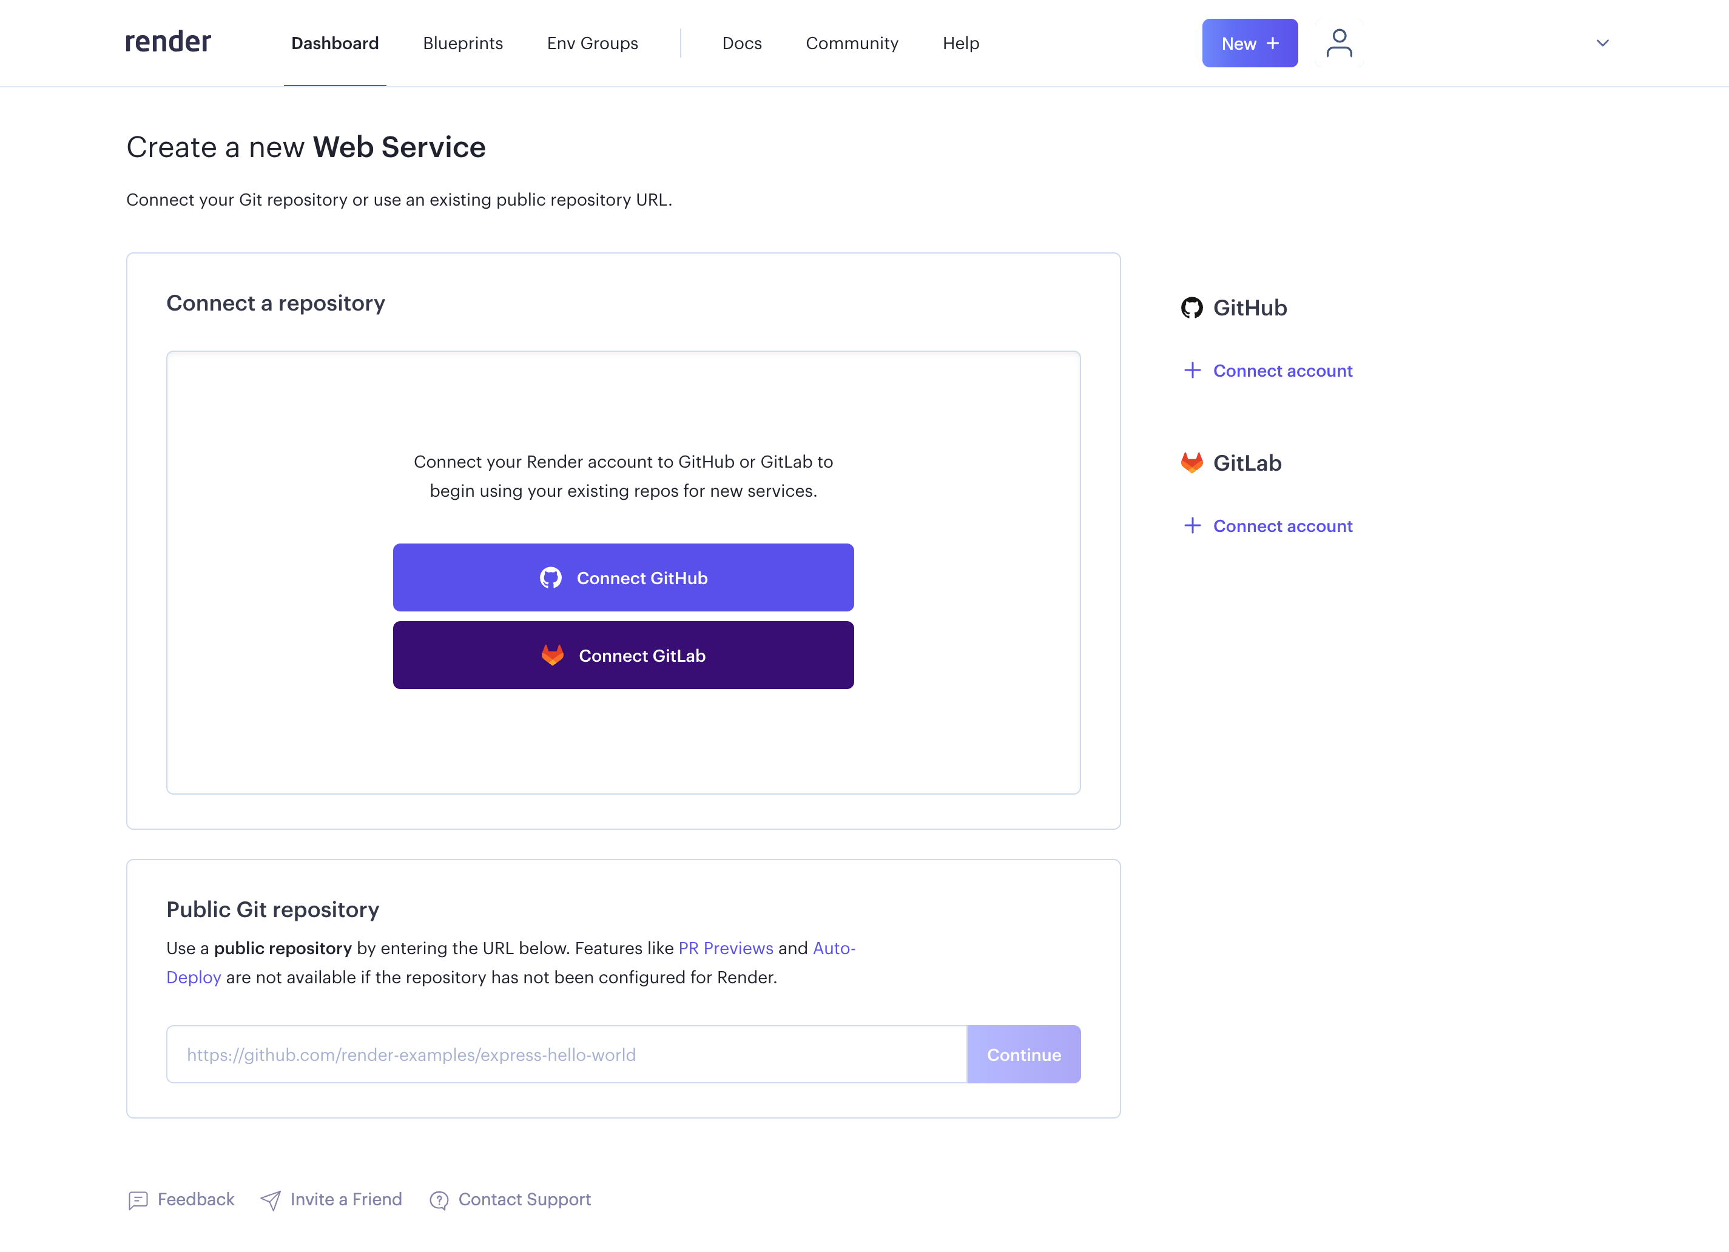Image resolution: width=1729 pixels, height=1252 pixels.
Task: Click the GitLab fox icon in sidebar
Action: pyautogui.click(x=1191, y=462)
